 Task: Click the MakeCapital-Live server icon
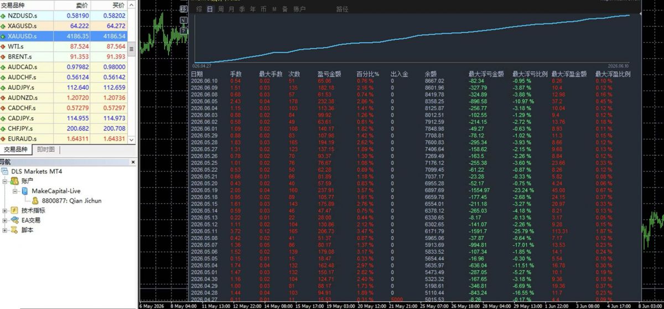click(x=25, y=191)
